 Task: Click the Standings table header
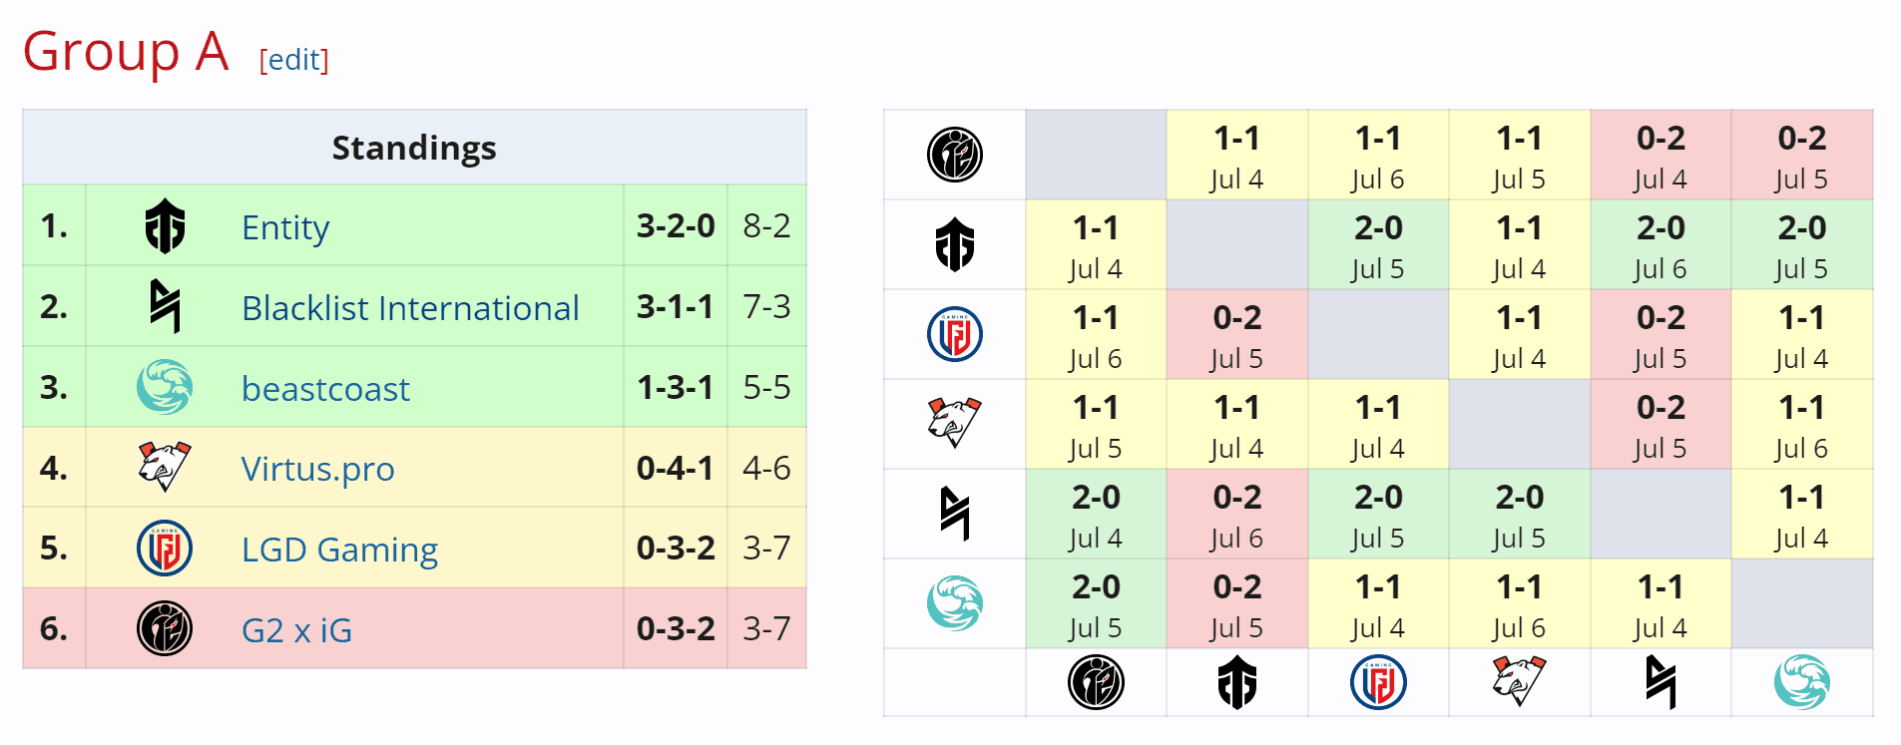(x=414, y=148)
